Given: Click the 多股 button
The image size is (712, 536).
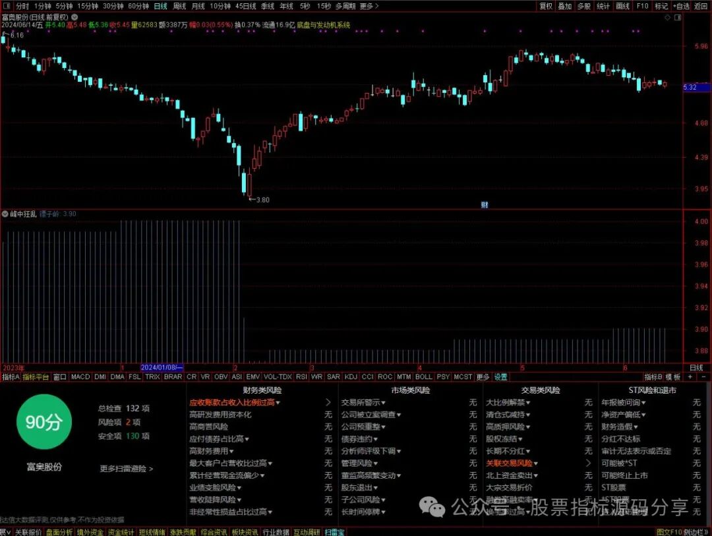Looking at the screenshot, I should (584, 6).
